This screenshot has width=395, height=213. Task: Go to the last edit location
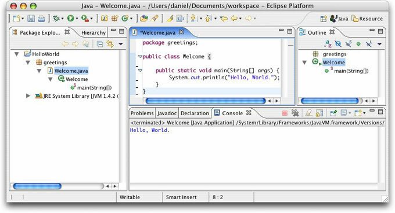(x=223, y=19)
